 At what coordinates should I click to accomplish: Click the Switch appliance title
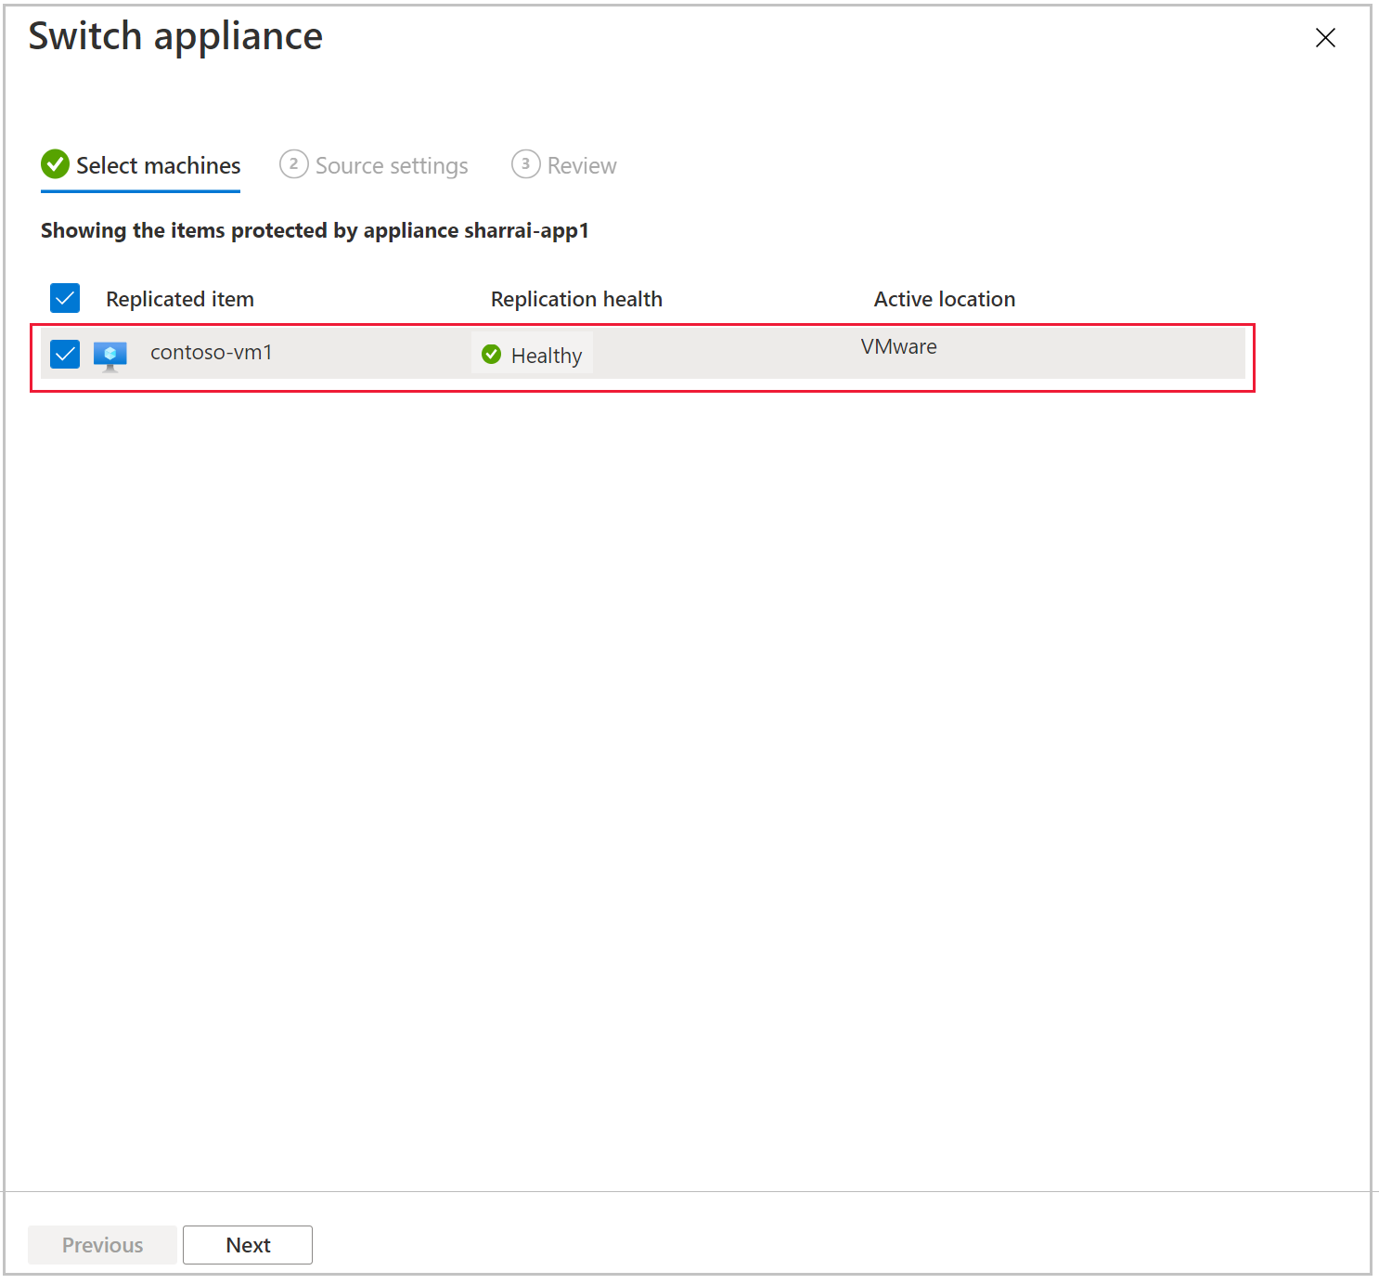click(175, 36)
